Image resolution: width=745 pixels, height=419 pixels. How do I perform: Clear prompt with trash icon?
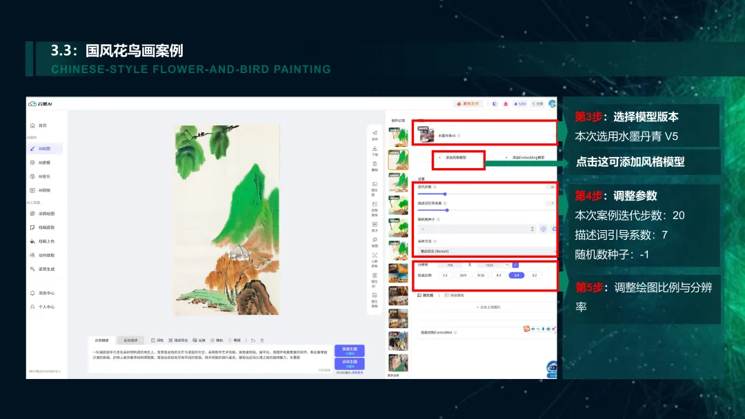(x=262, y=340)
